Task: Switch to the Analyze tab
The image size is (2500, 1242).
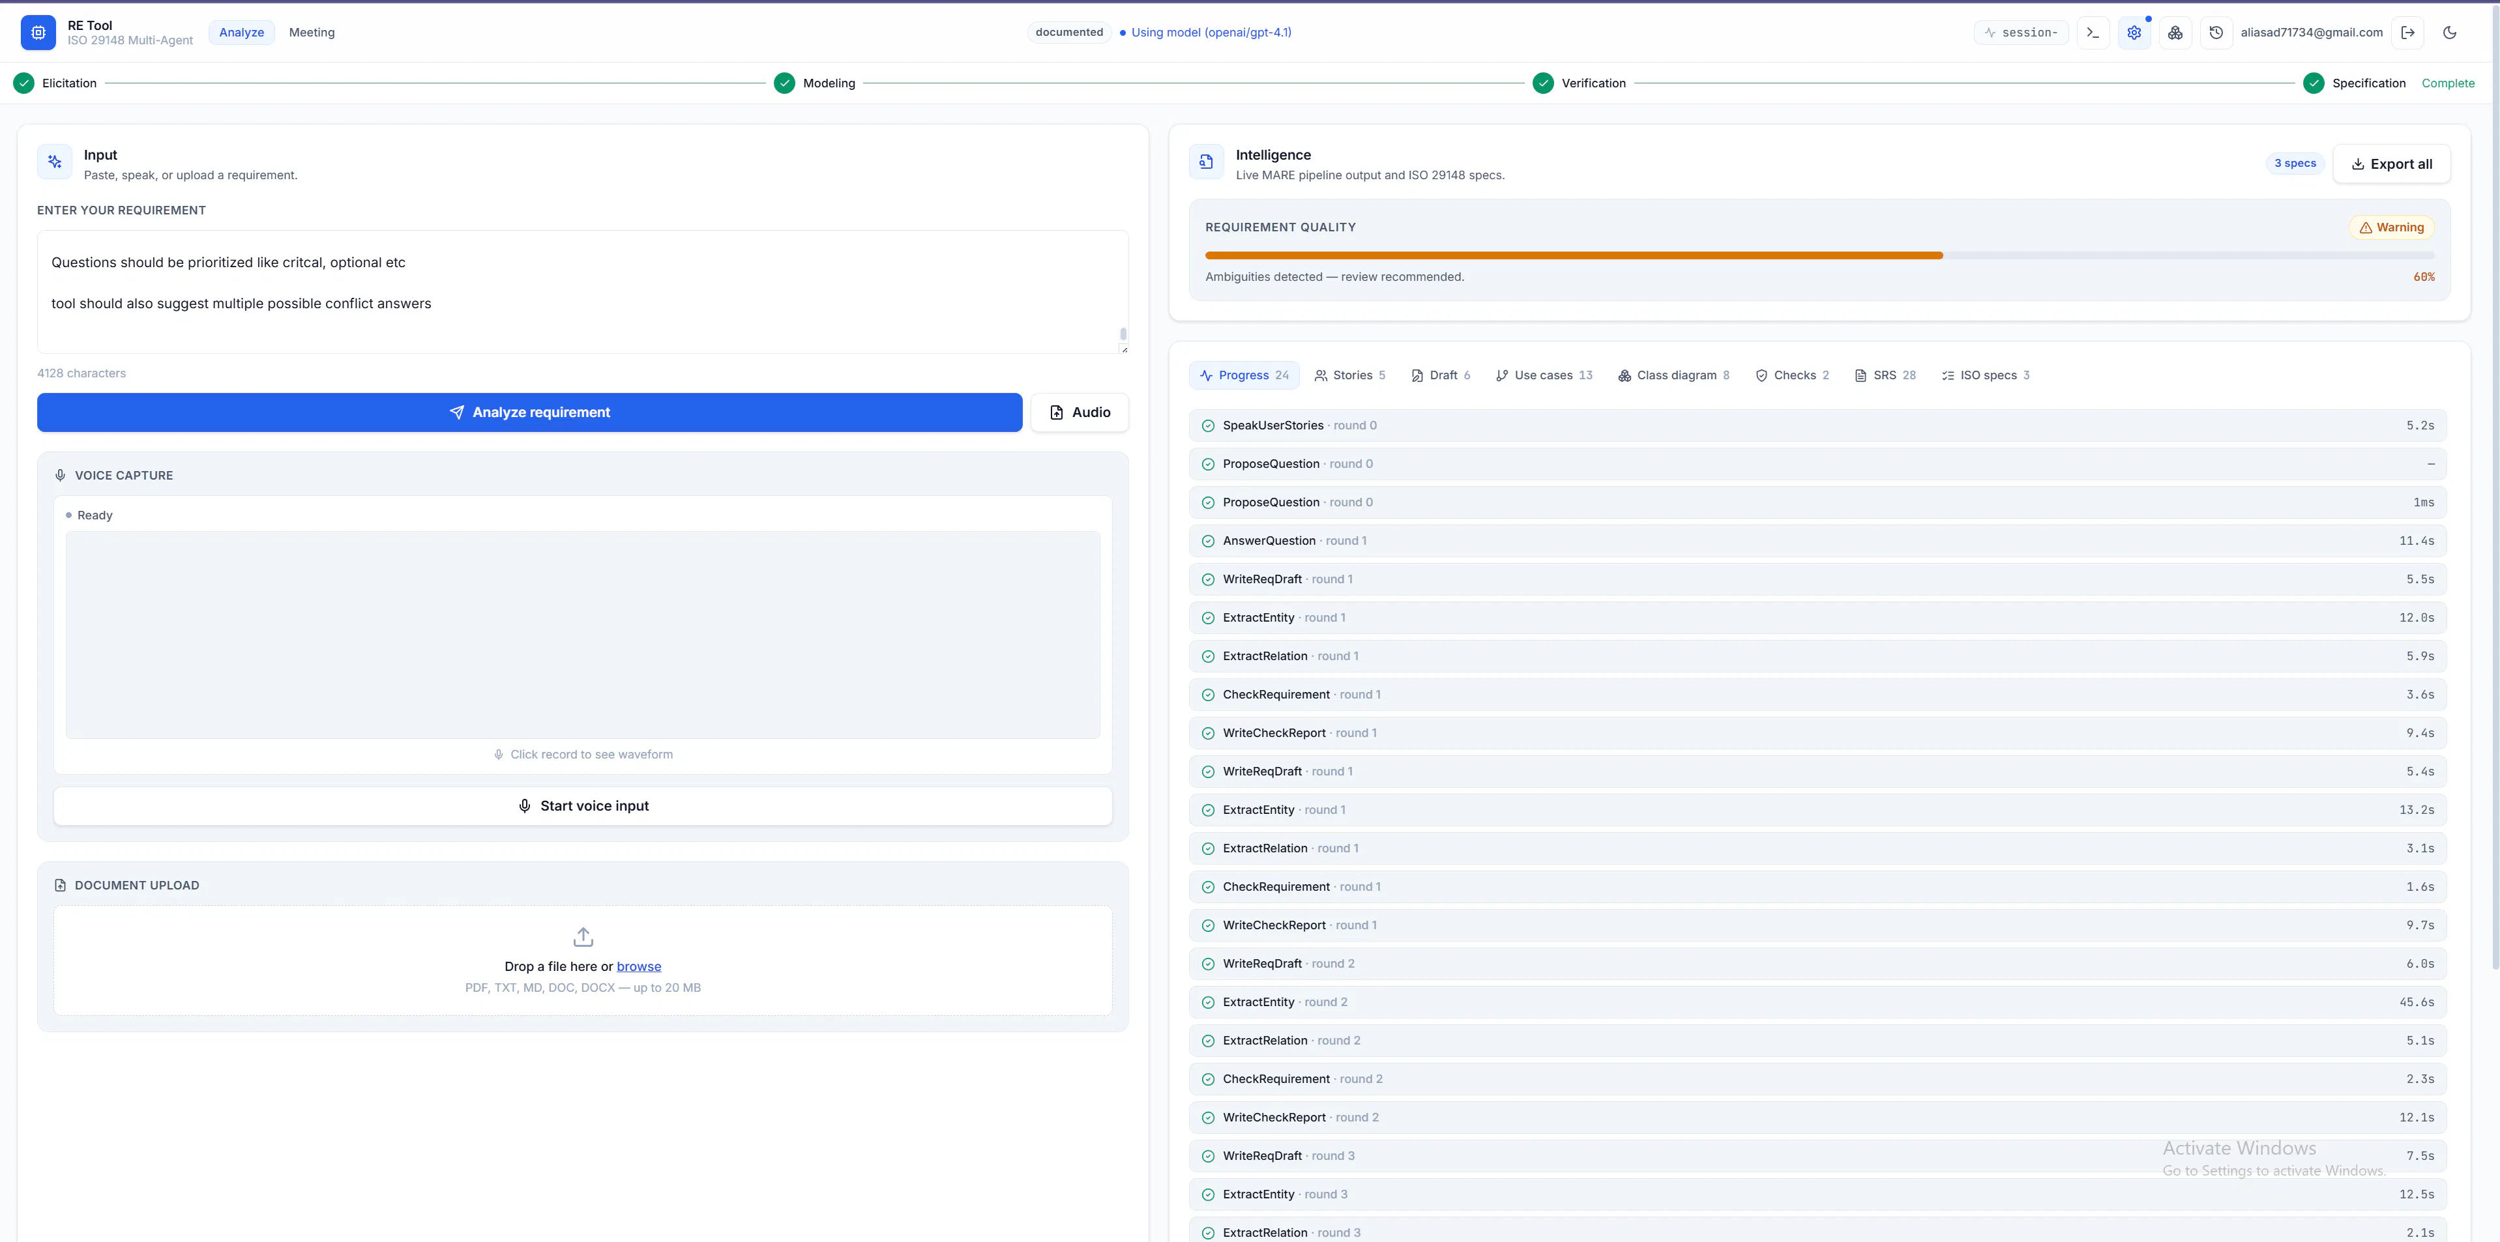Action: (242, 32)
